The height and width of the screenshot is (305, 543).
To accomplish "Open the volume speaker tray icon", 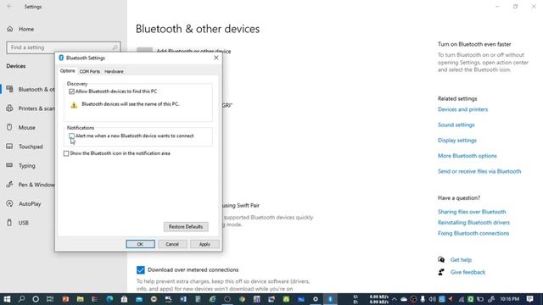I will pyautogui.click(x=432, y=299).
